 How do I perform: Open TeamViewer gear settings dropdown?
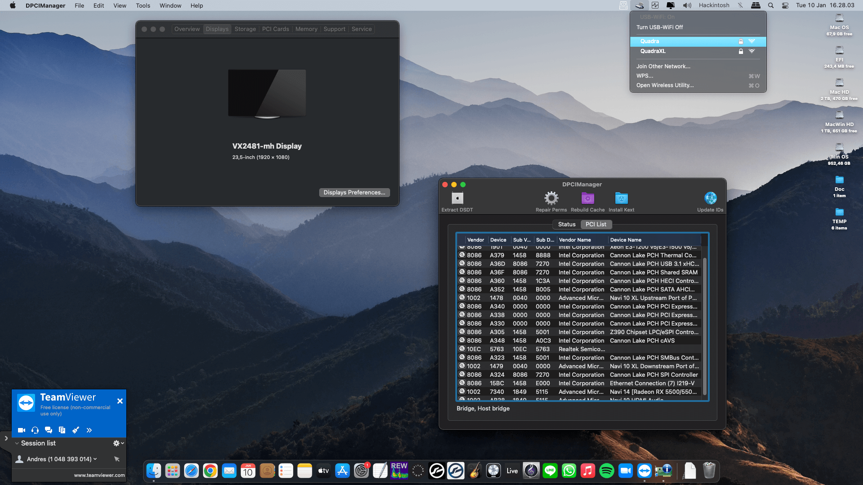118,443
